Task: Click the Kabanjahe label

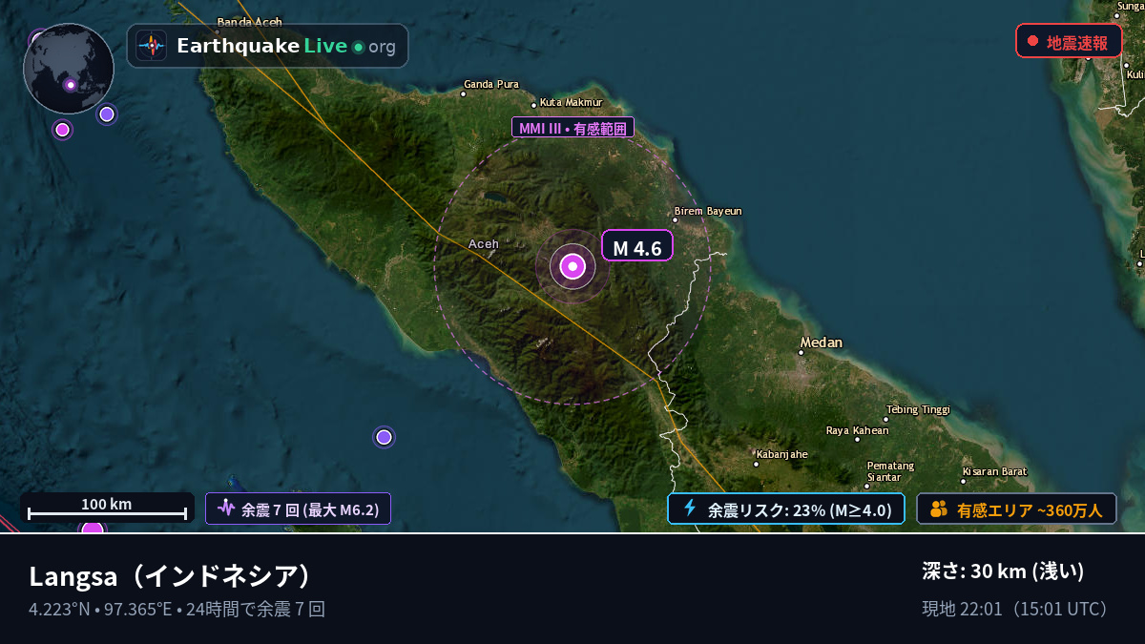Action: point(782,454)
